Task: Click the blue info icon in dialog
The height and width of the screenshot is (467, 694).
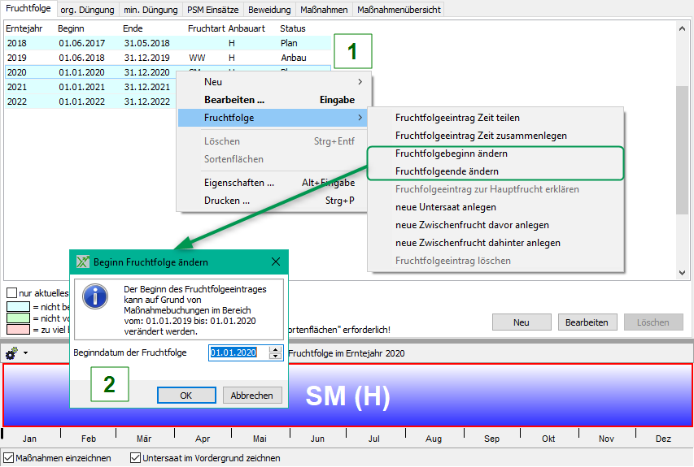Action: 96,296
